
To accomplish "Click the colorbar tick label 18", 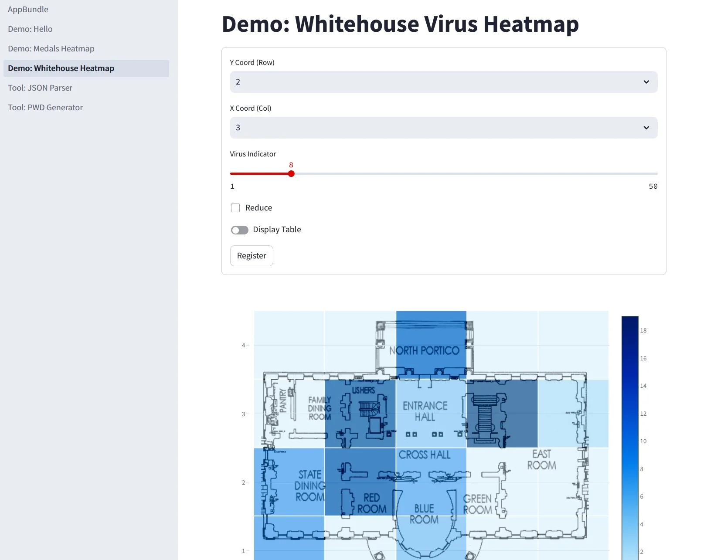I will (x=643, y=331).
